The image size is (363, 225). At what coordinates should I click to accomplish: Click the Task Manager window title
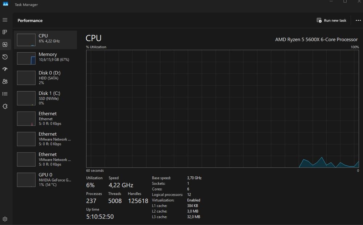[26, 5]
